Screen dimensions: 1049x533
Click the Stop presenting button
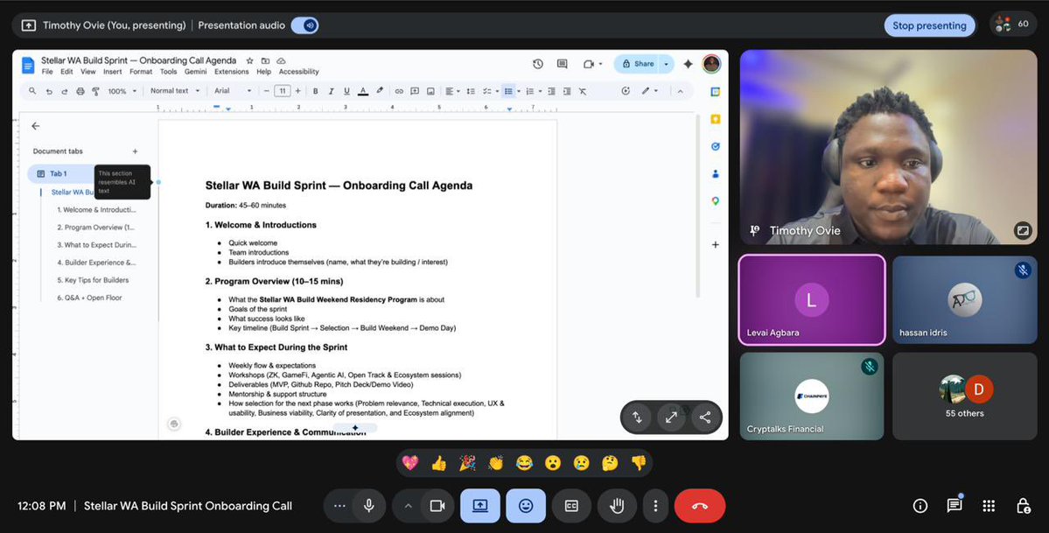coord(929,25)
